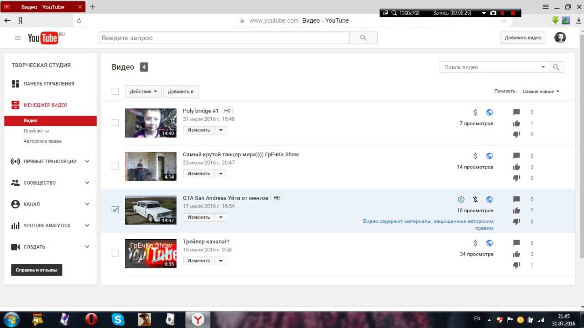
Task: Open Opera browser from taskbar
Action: click(91, 319)
